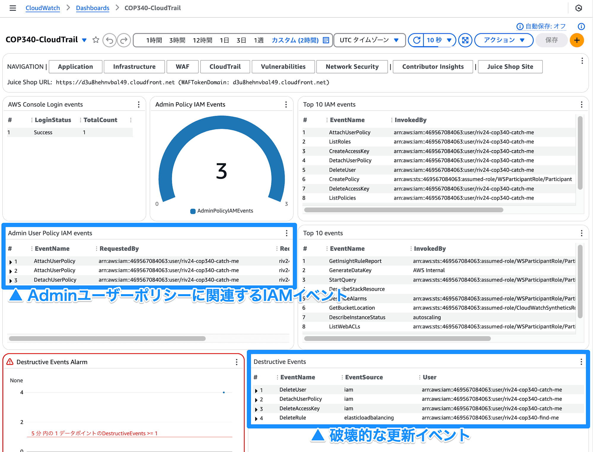The width and height of the screenshot is (593, 452).
Task: Click the CreateAccessKey event row
Action: pos(439,151)
